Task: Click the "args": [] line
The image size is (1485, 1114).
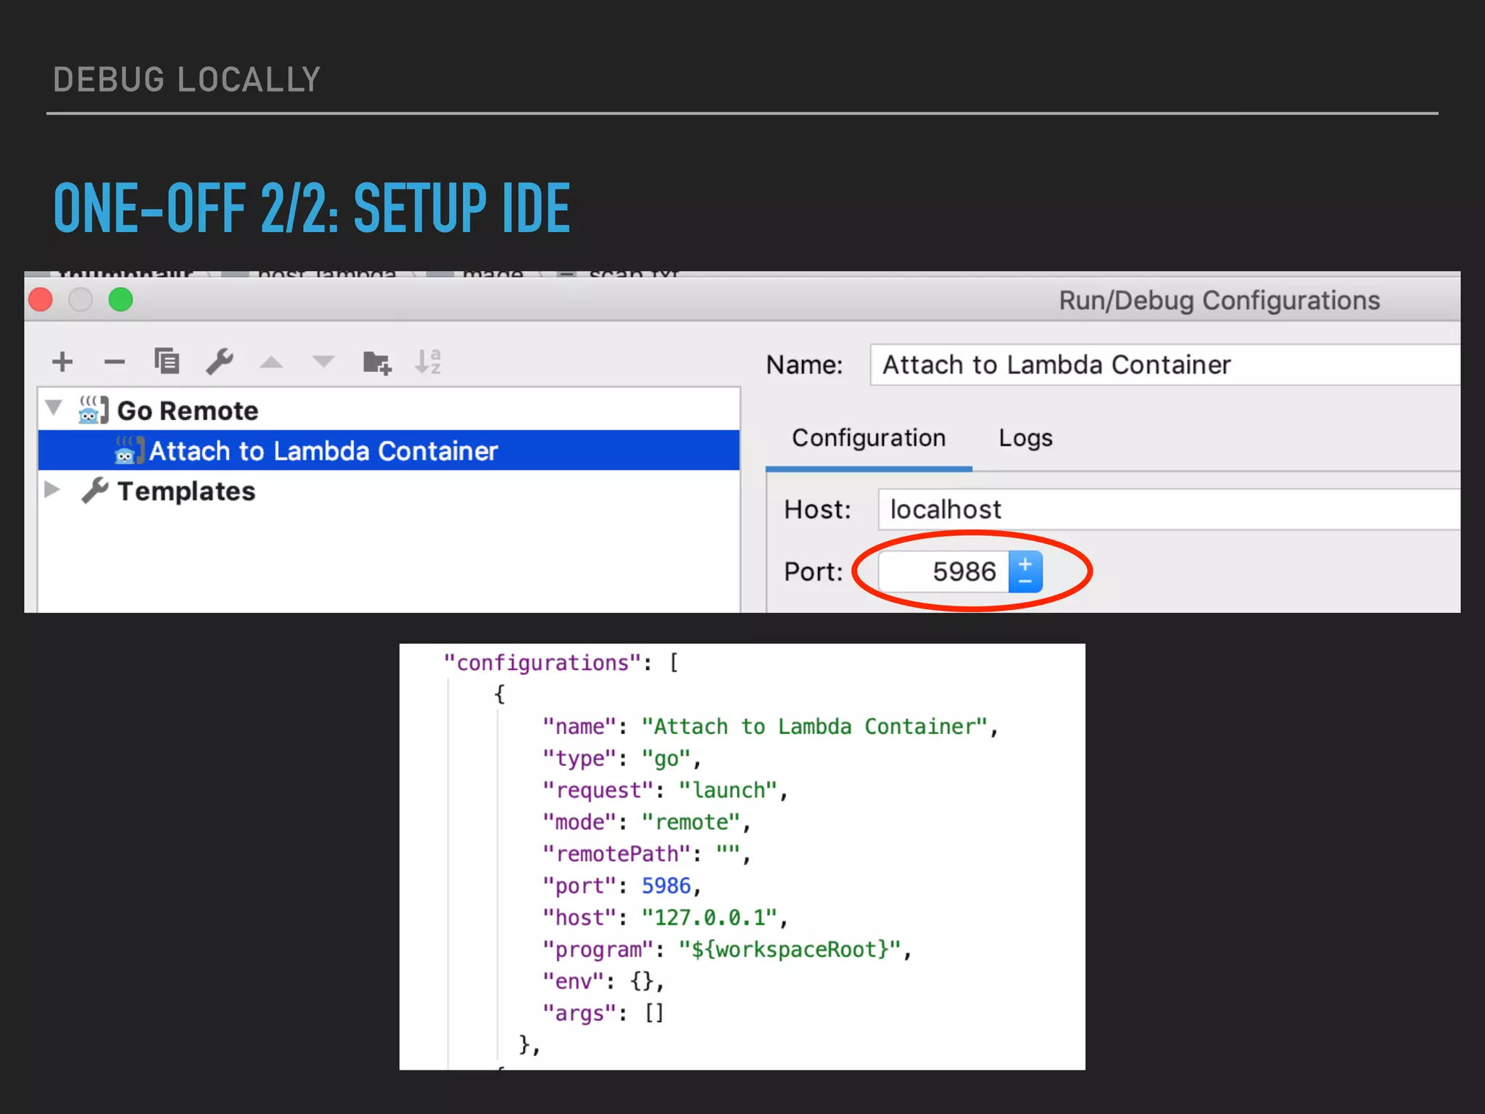Action: tap(603, 1014)
